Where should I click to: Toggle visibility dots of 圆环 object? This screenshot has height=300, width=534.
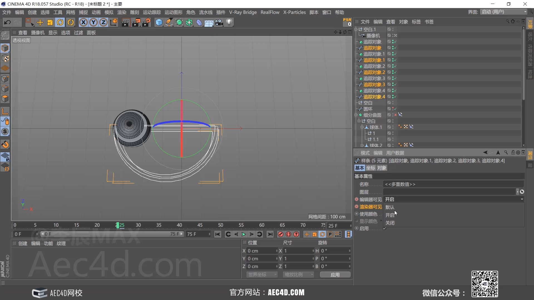coord(393,109)
